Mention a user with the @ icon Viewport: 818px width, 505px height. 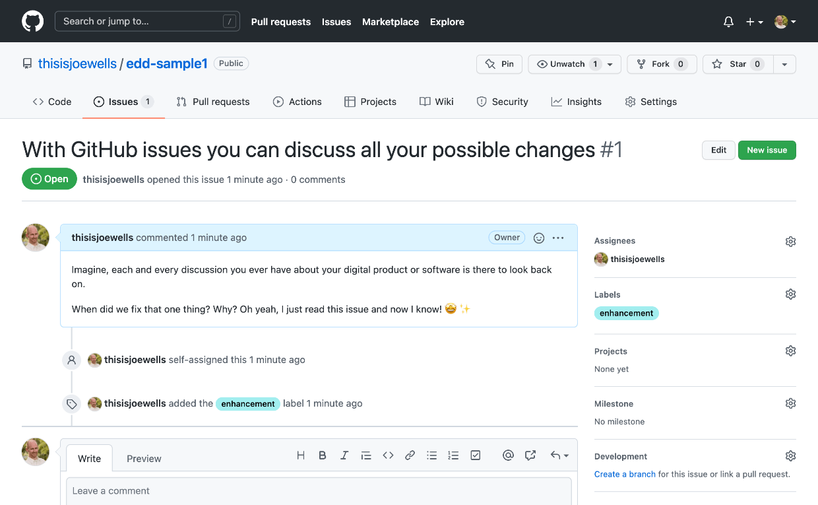(x=508, y=455)
